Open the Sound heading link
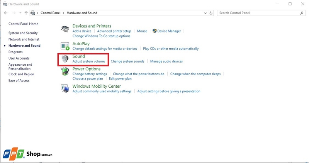The image size is (309, 163). (78, 56)
